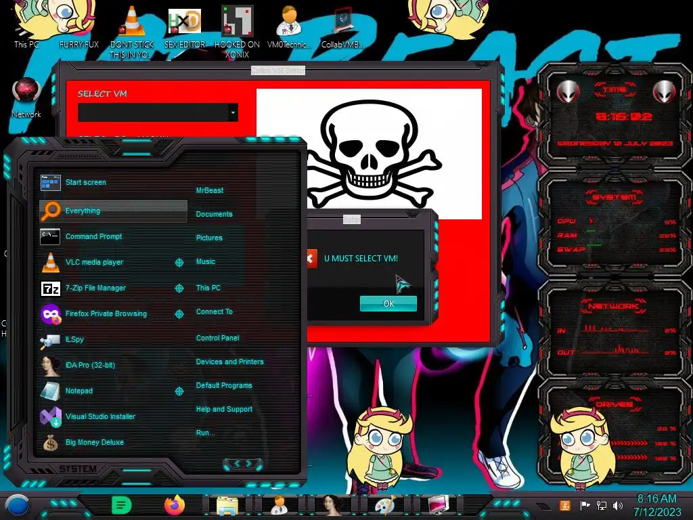Viewport: 693px width, 520px height.
Task: Open Devices and Printers from start menu
Action: [x=229, y=362]
